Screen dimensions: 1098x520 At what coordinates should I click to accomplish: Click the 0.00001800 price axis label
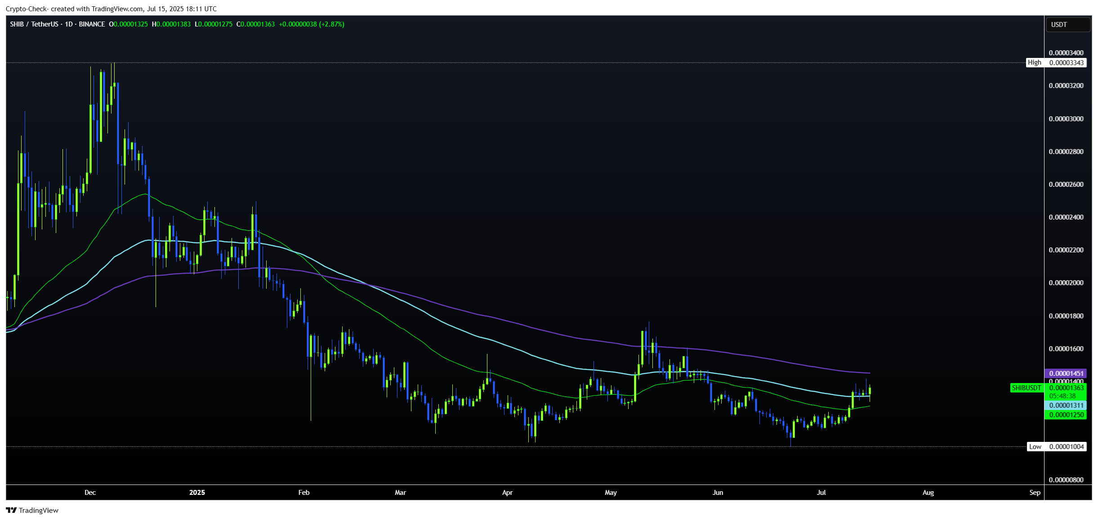tap(1066, 316)
